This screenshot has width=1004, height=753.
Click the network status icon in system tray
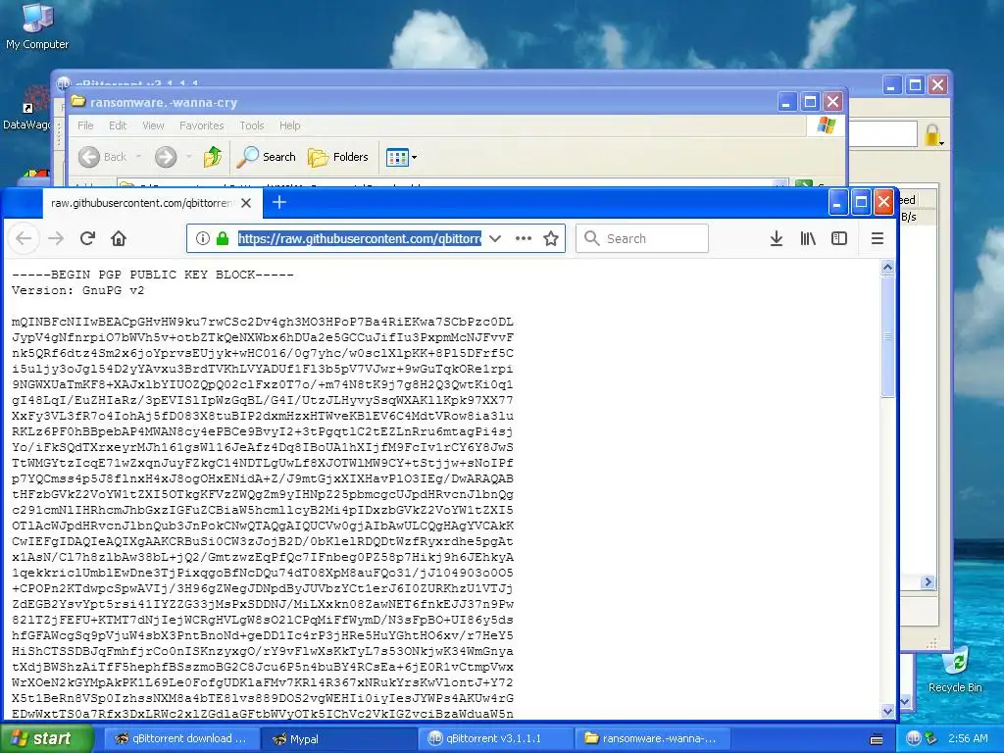pyautogui.click(x=930, y=738)
